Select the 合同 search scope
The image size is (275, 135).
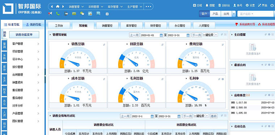(x=226, y=14)
